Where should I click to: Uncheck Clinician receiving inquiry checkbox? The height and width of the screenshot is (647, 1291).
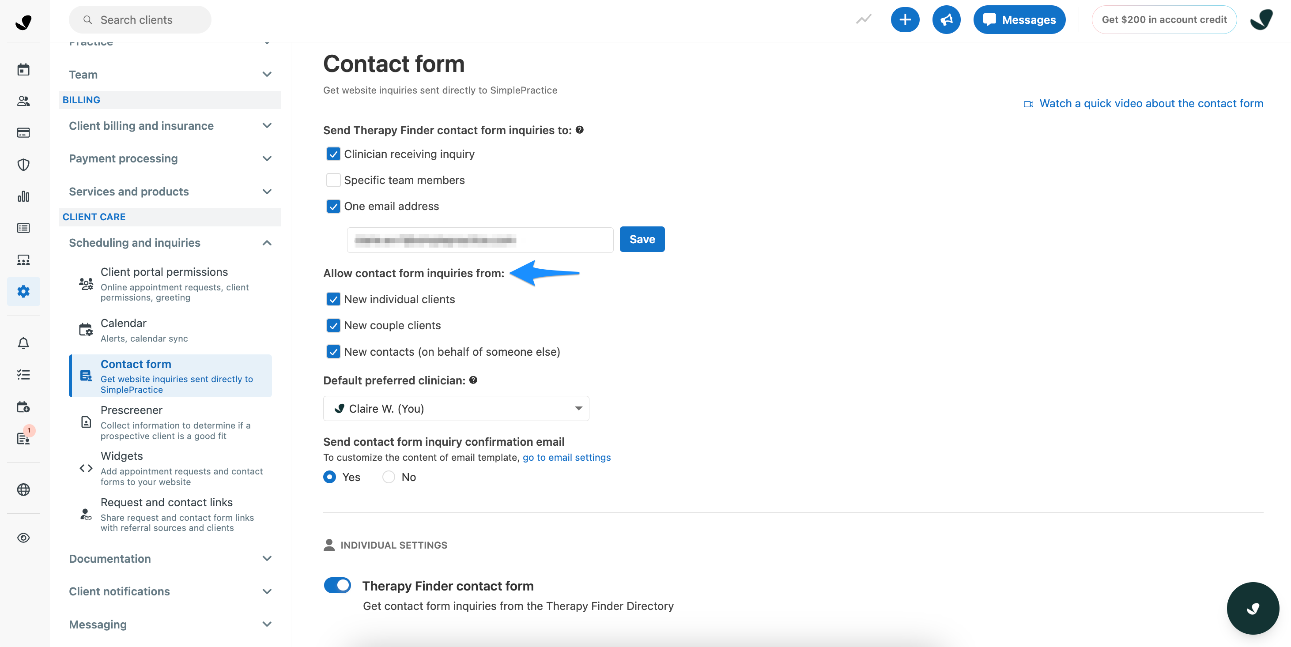click(x=333, y=154)
